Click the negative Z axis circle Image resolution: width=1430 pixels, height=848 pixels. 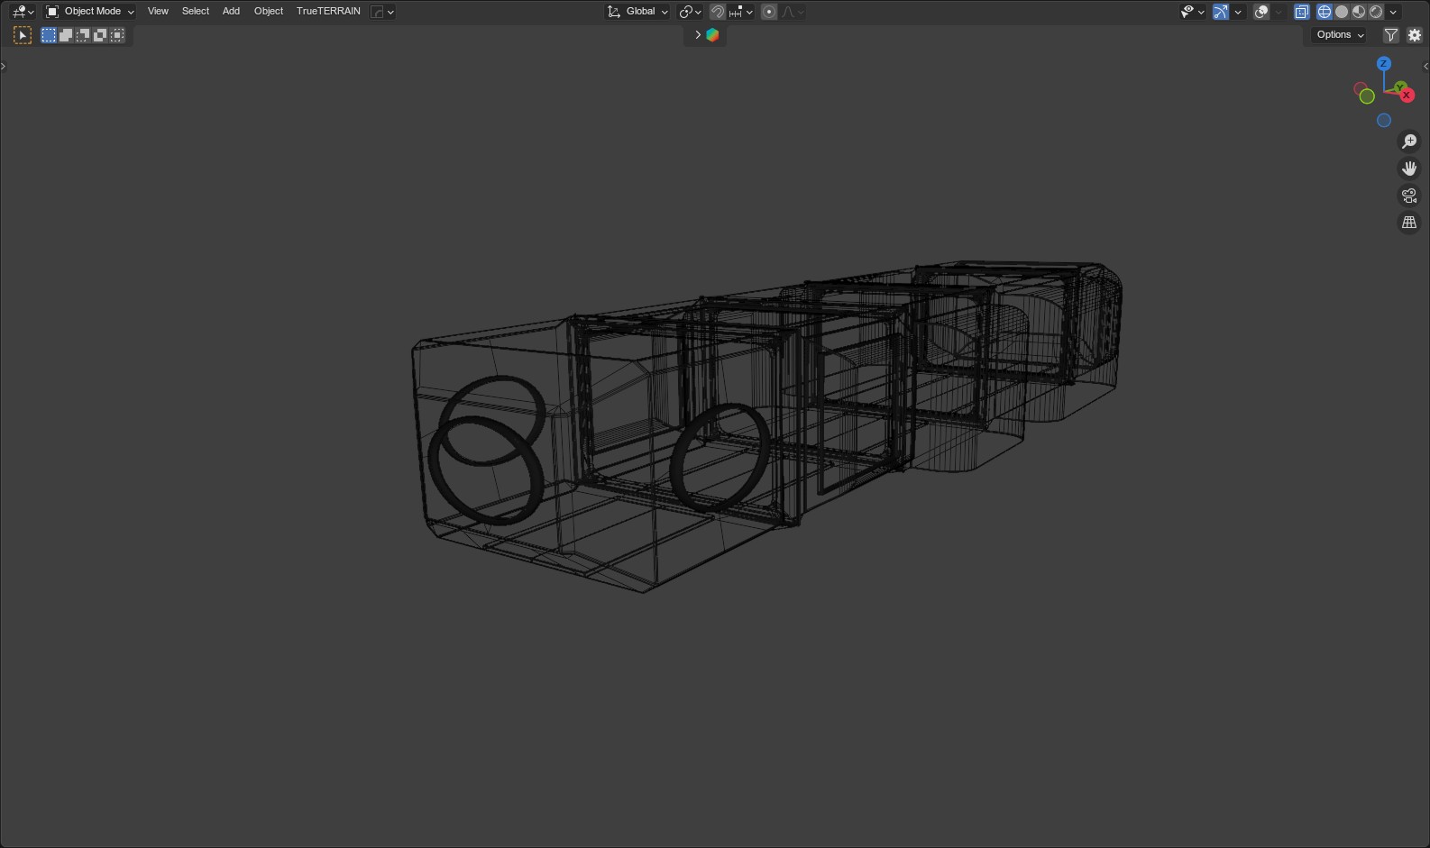(1384, 121)
